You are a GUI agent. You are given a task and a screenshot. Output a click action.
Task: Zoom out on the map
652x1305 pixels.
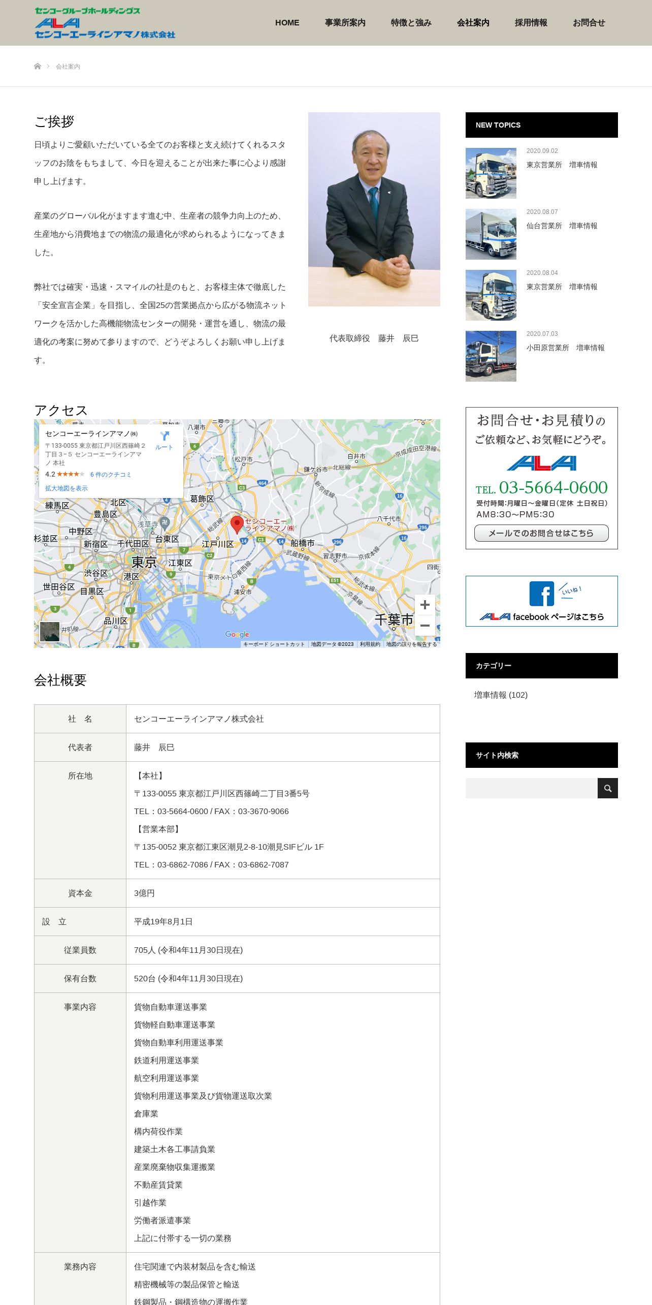pyautogui.click(x=425, y=626)
